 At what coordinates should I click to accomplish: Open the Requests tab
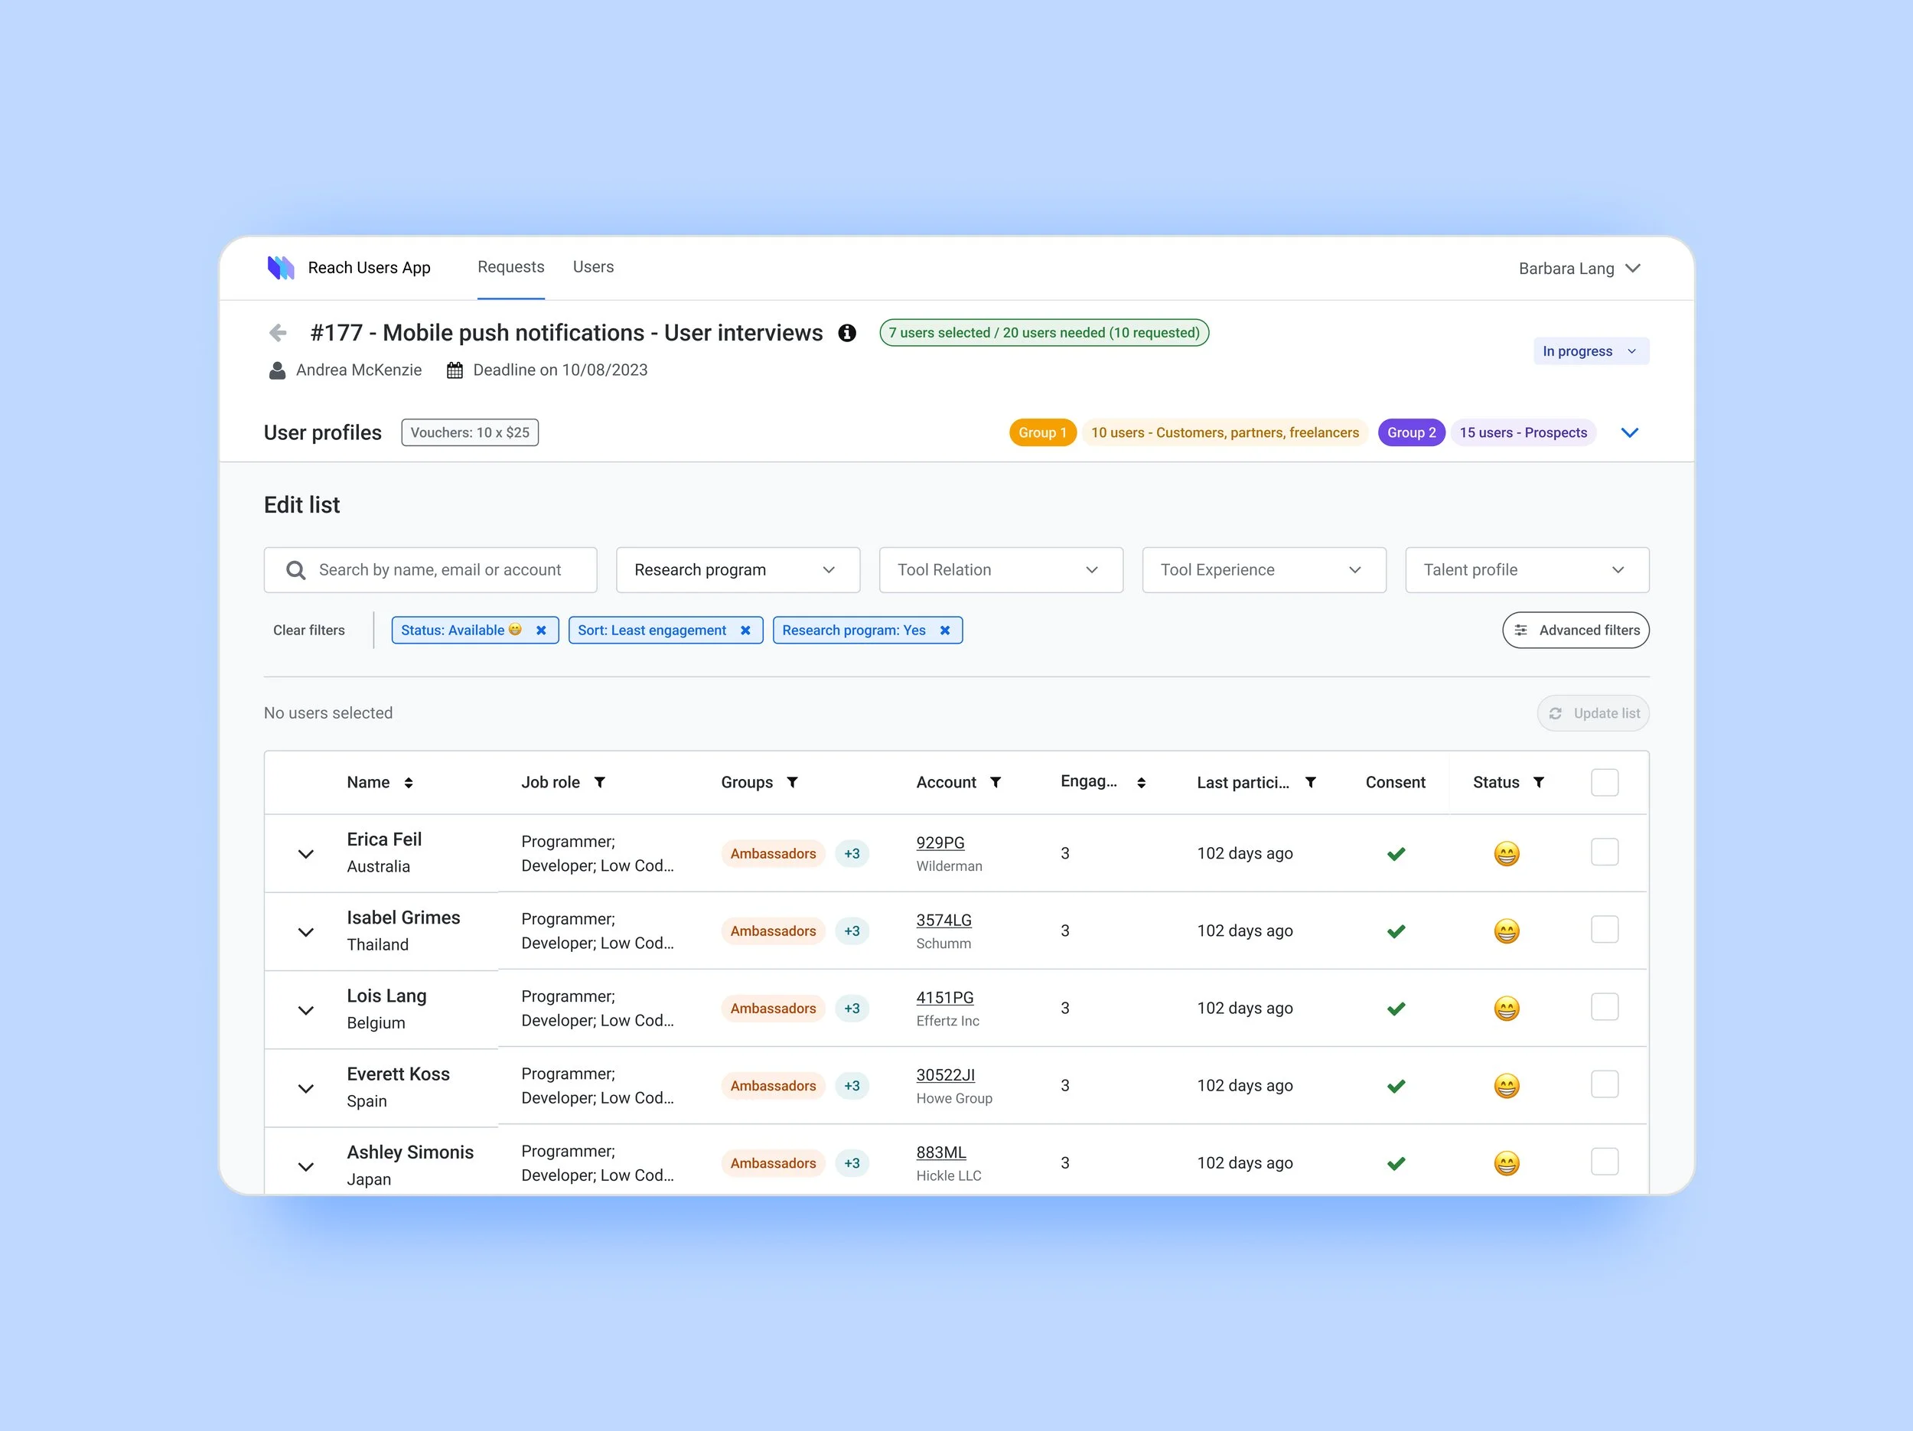pos(510,267)
